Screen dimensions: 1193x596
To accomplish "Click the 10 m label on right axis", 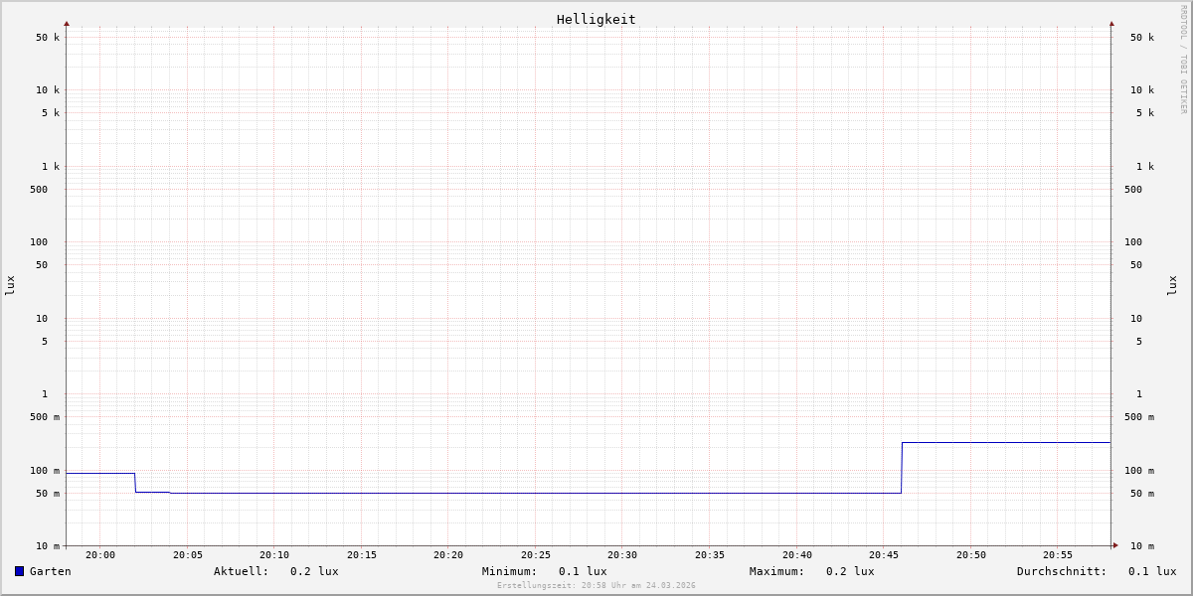I will click(x=1142, y=546).
